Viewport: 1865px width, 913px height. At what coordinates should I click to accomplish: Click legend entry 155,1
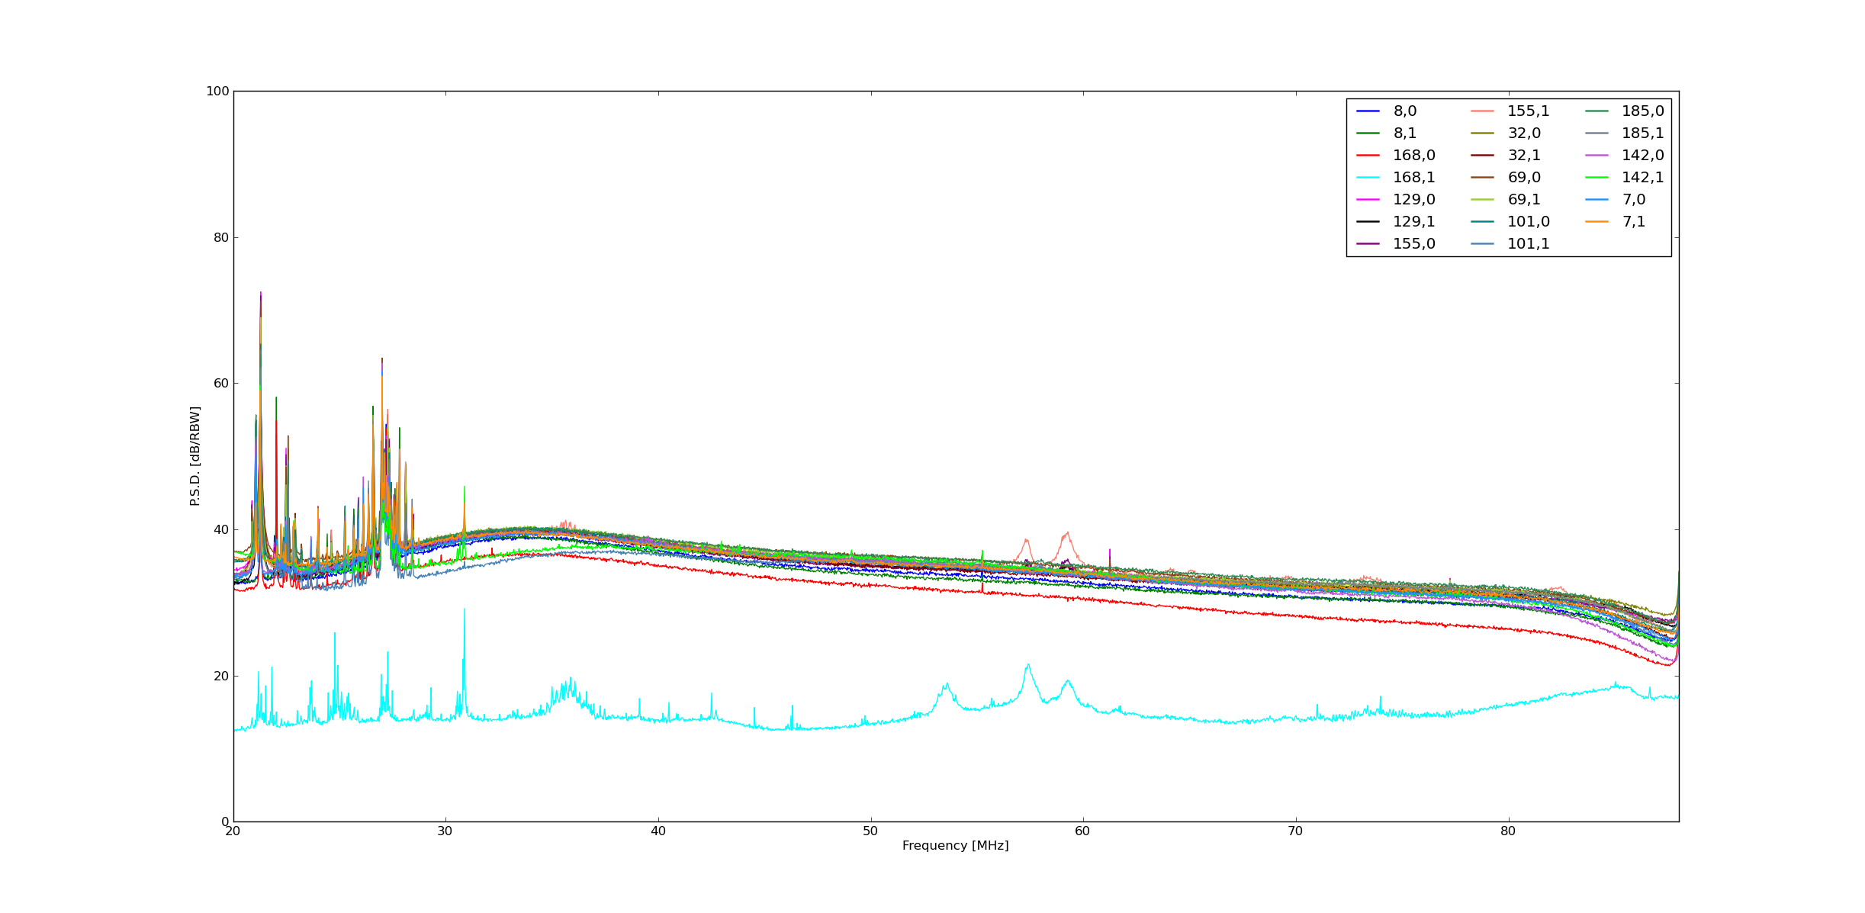(x=1510, y=111)
